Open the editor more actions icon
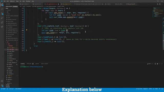The width and height of the screenshot is (164, 92). pyautogui.click(x=162, y=4)
